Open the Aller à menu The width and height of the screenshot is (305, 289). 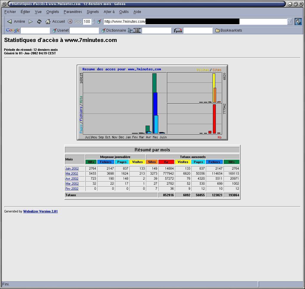[x=109, y=12]
